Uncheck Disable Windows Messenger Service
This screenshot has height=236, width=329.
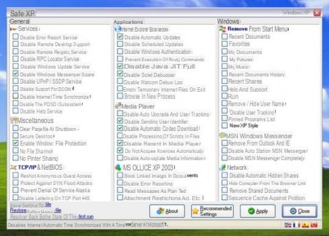click(16, 73)
